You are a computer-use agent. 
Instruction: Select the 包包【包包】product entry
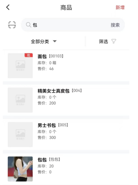click(66, 169)
